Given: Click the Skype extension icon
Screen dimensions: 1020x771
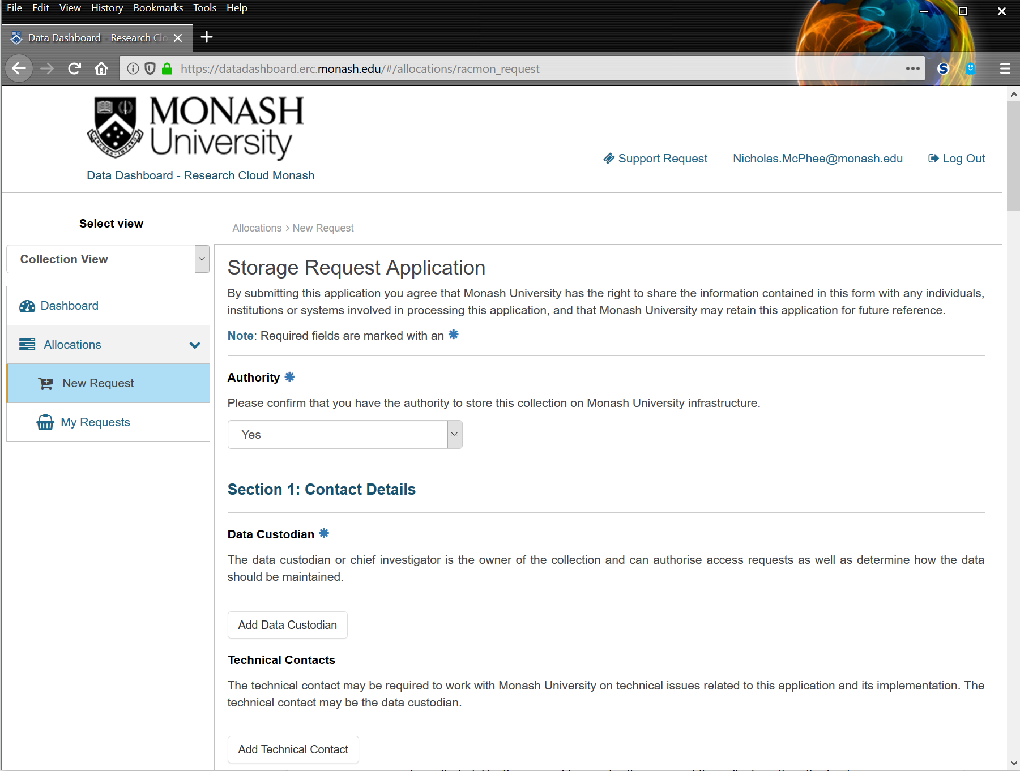Looking at the screenshot, I should (x=943, y=69).
